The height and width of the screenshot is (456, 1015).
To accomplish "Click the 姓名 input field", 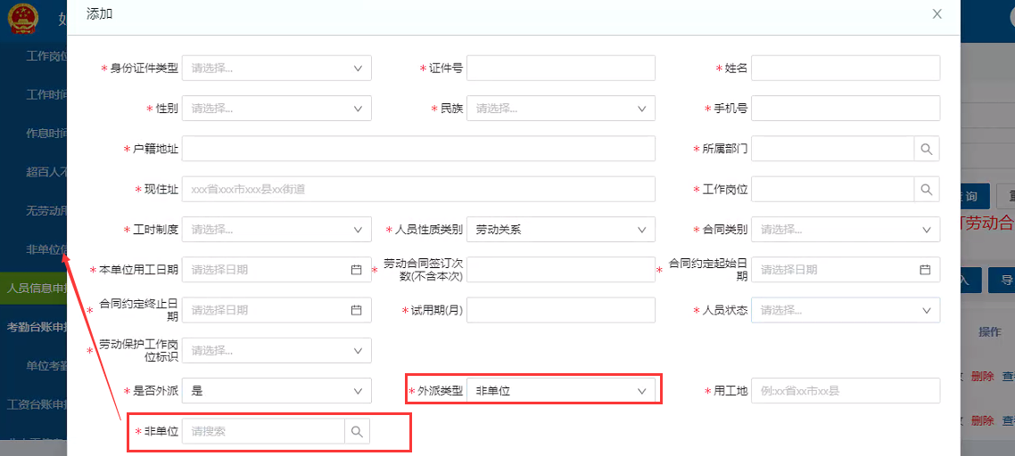I will pos(846,68).
